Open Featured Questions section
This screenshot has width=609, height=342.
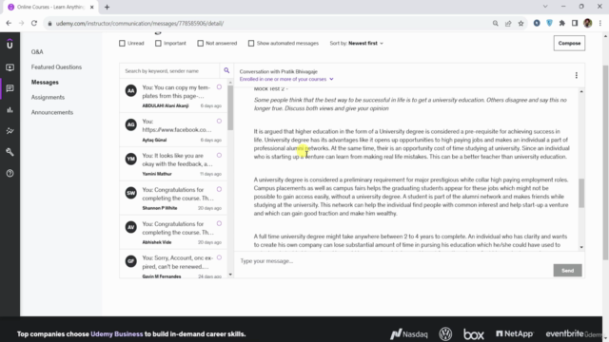pos(56,67)
